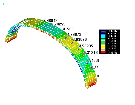Select the probe node labeled -7.31213

click(83, 56)
